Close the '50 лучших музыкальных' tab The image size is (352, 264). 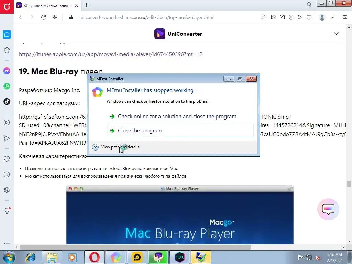(x=76, y=5)
